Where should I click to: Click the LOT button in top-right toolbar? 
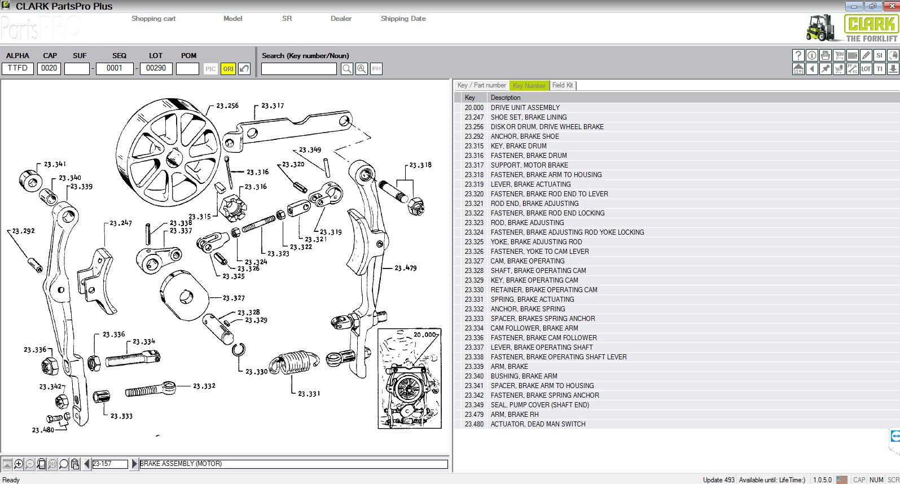pos(866,69)
